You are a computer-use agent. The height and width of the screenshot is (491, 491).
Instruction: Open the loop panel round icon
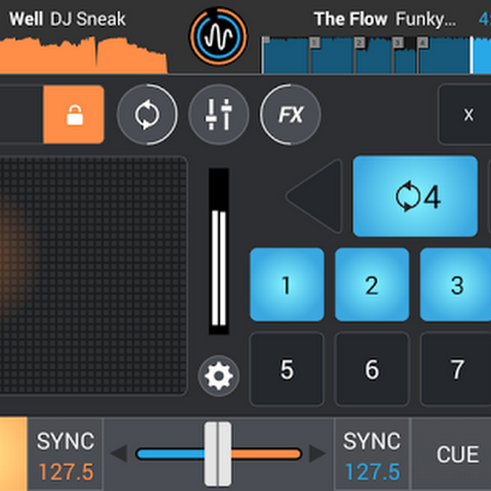point(147,115)
